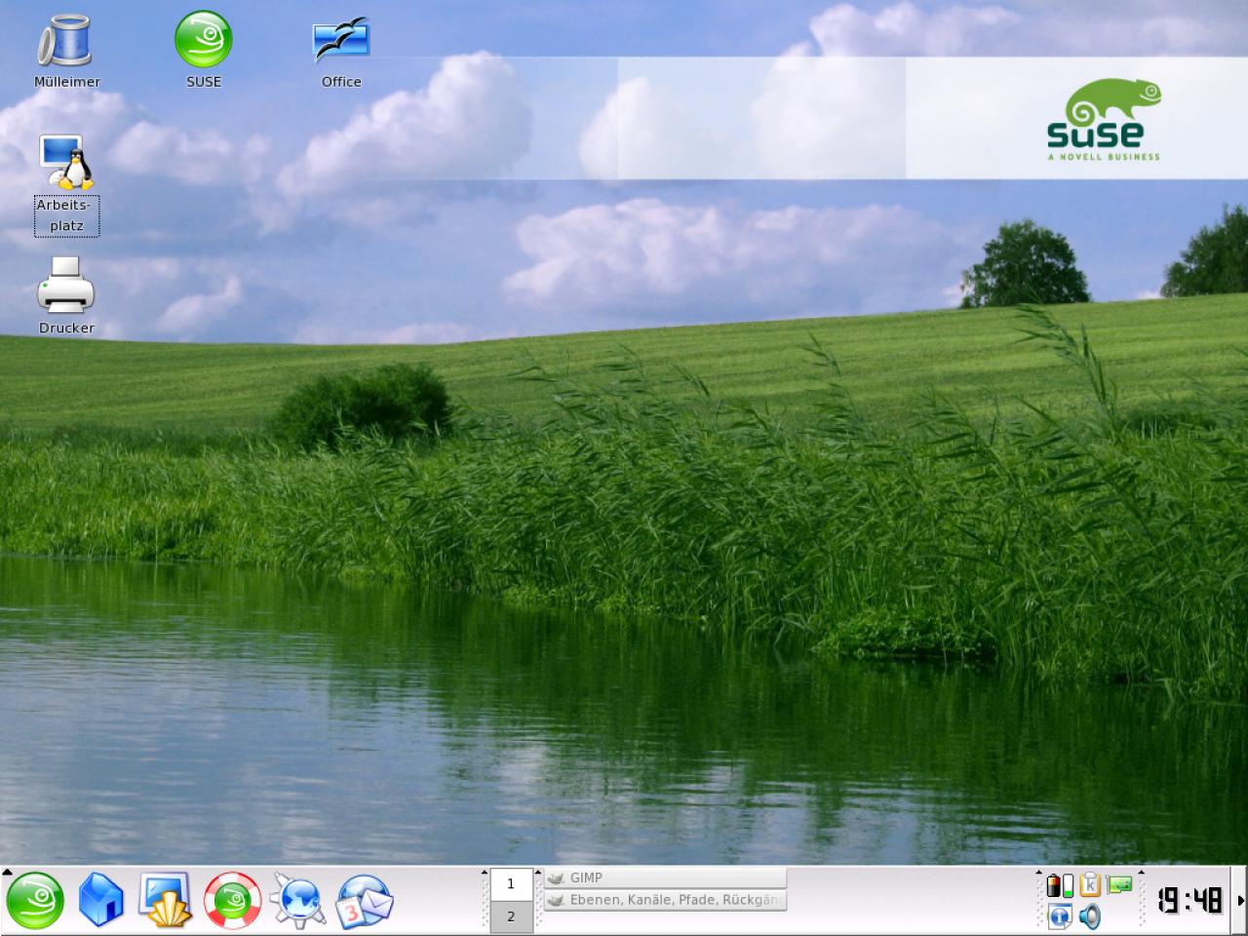Launch the desktop shell icon in panel
The width and height of the screenshot is (1248, 936).
[x=166, y=900]
